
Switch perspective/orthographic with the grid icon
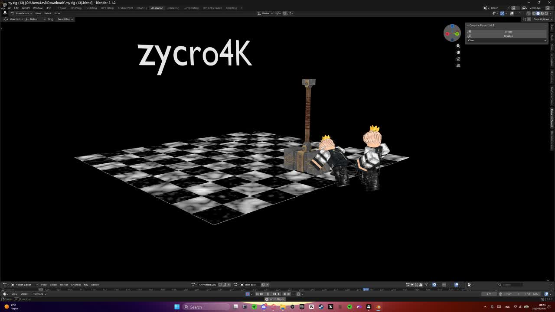[x=458, y=65]
